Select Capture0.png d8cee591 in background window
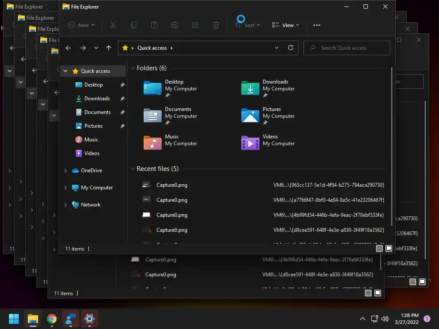This screenshot has width=439, height=329. point(251,275)
